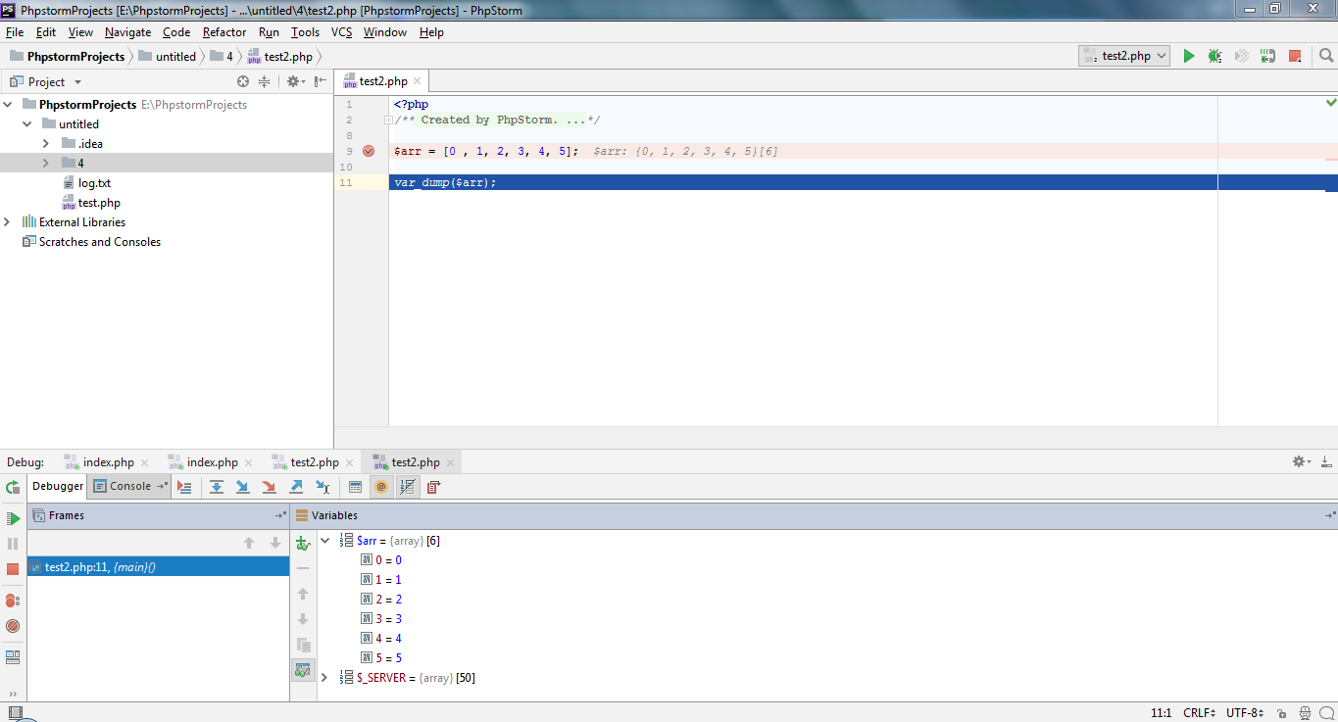Open Search Everywhere magnifier icon

1326,56
